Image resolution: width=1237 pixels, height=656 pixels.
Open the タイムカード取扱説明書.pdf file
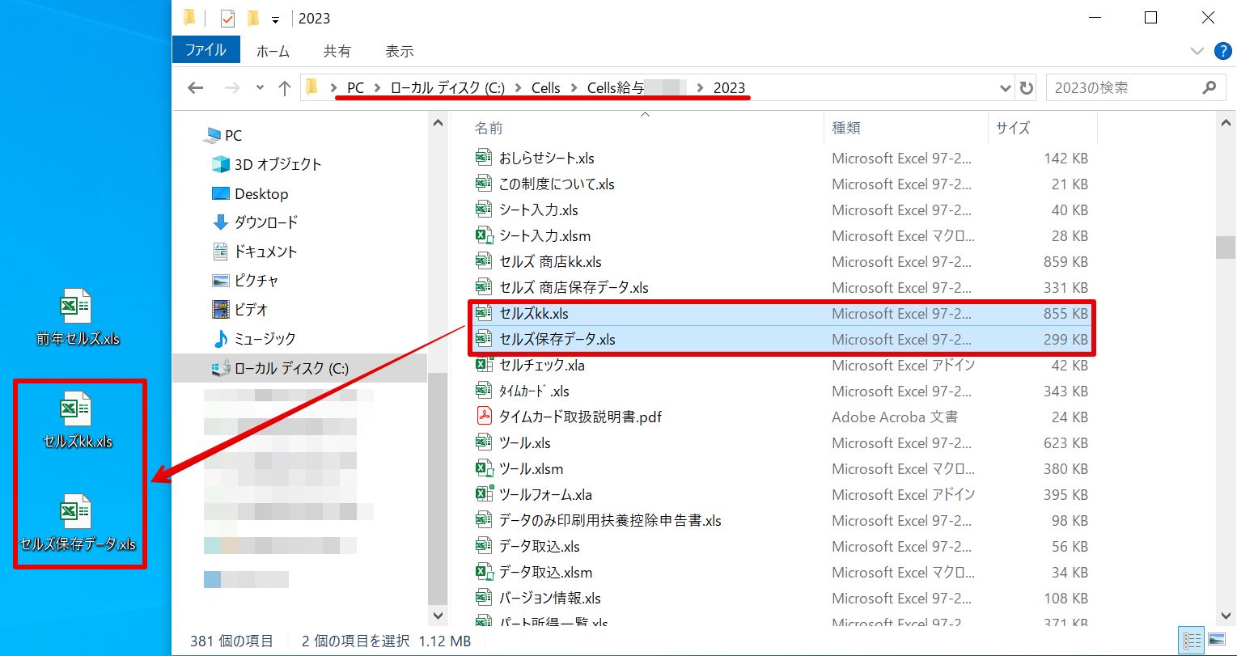pos(580,417)
